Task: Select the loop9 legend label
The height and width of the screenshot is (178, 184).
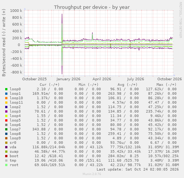Action: 15,138
